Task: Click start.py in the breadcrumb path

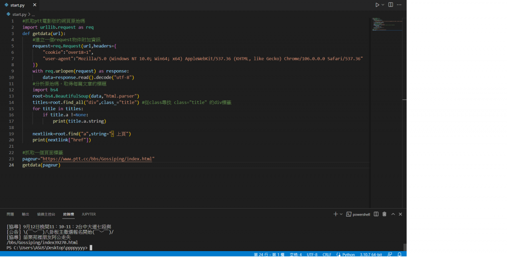Action: [x=19, y=14]
